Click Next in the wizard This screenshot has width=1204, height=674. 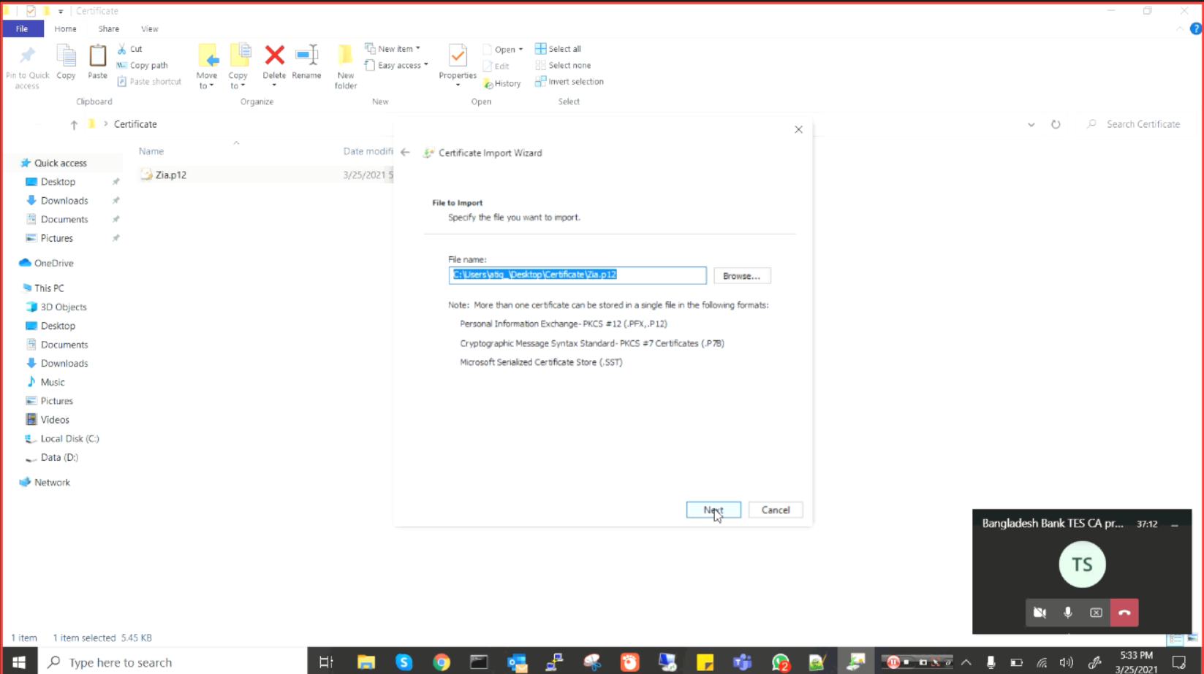(x=713, y=510)
